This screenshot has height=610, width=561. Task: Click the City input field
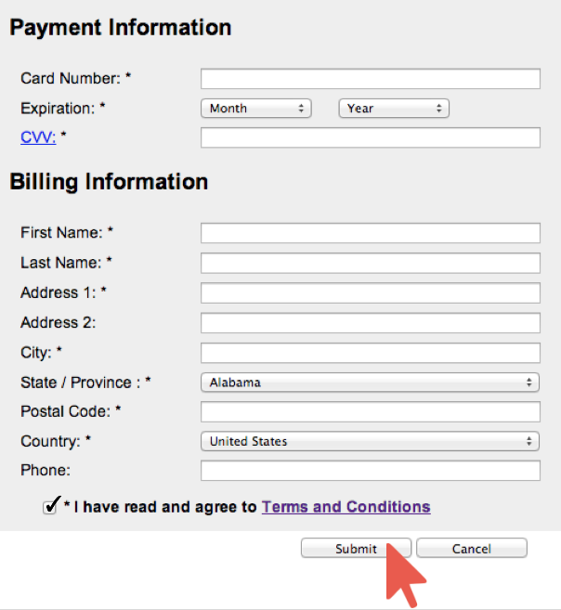(371, 353)
